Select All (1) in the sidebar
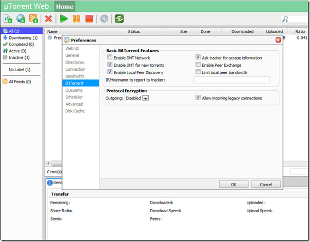The width and height of the screenshot is (310, 242). 22,31
